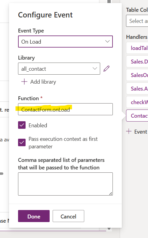Edit the library with the pencil icon
Image resolution: width=148 pixels, height=238 pixels.
(106, 69)
